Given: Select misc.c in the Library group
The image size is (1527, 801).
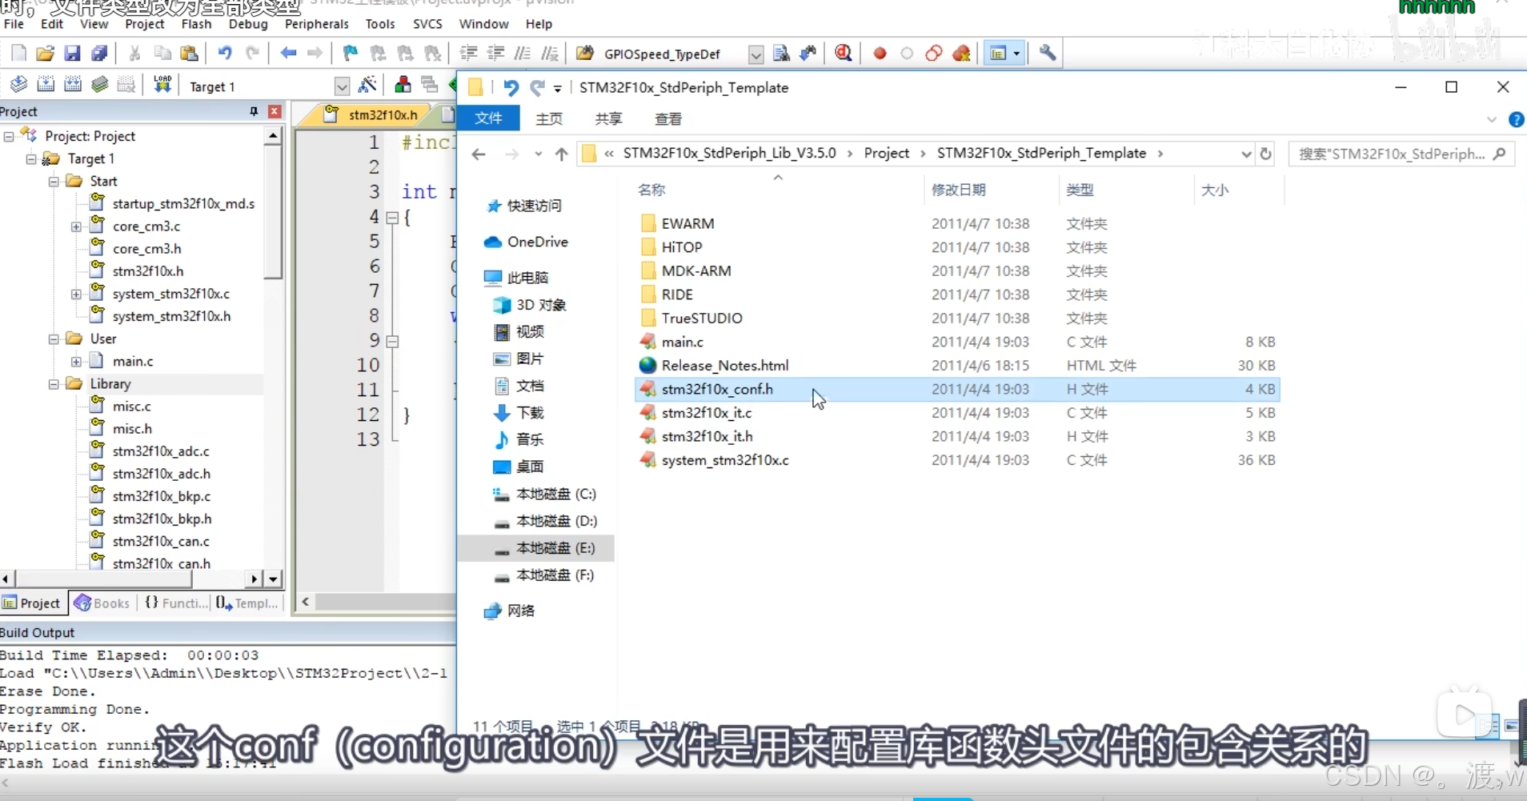Looking at the screenshot, I should point(131,407).
